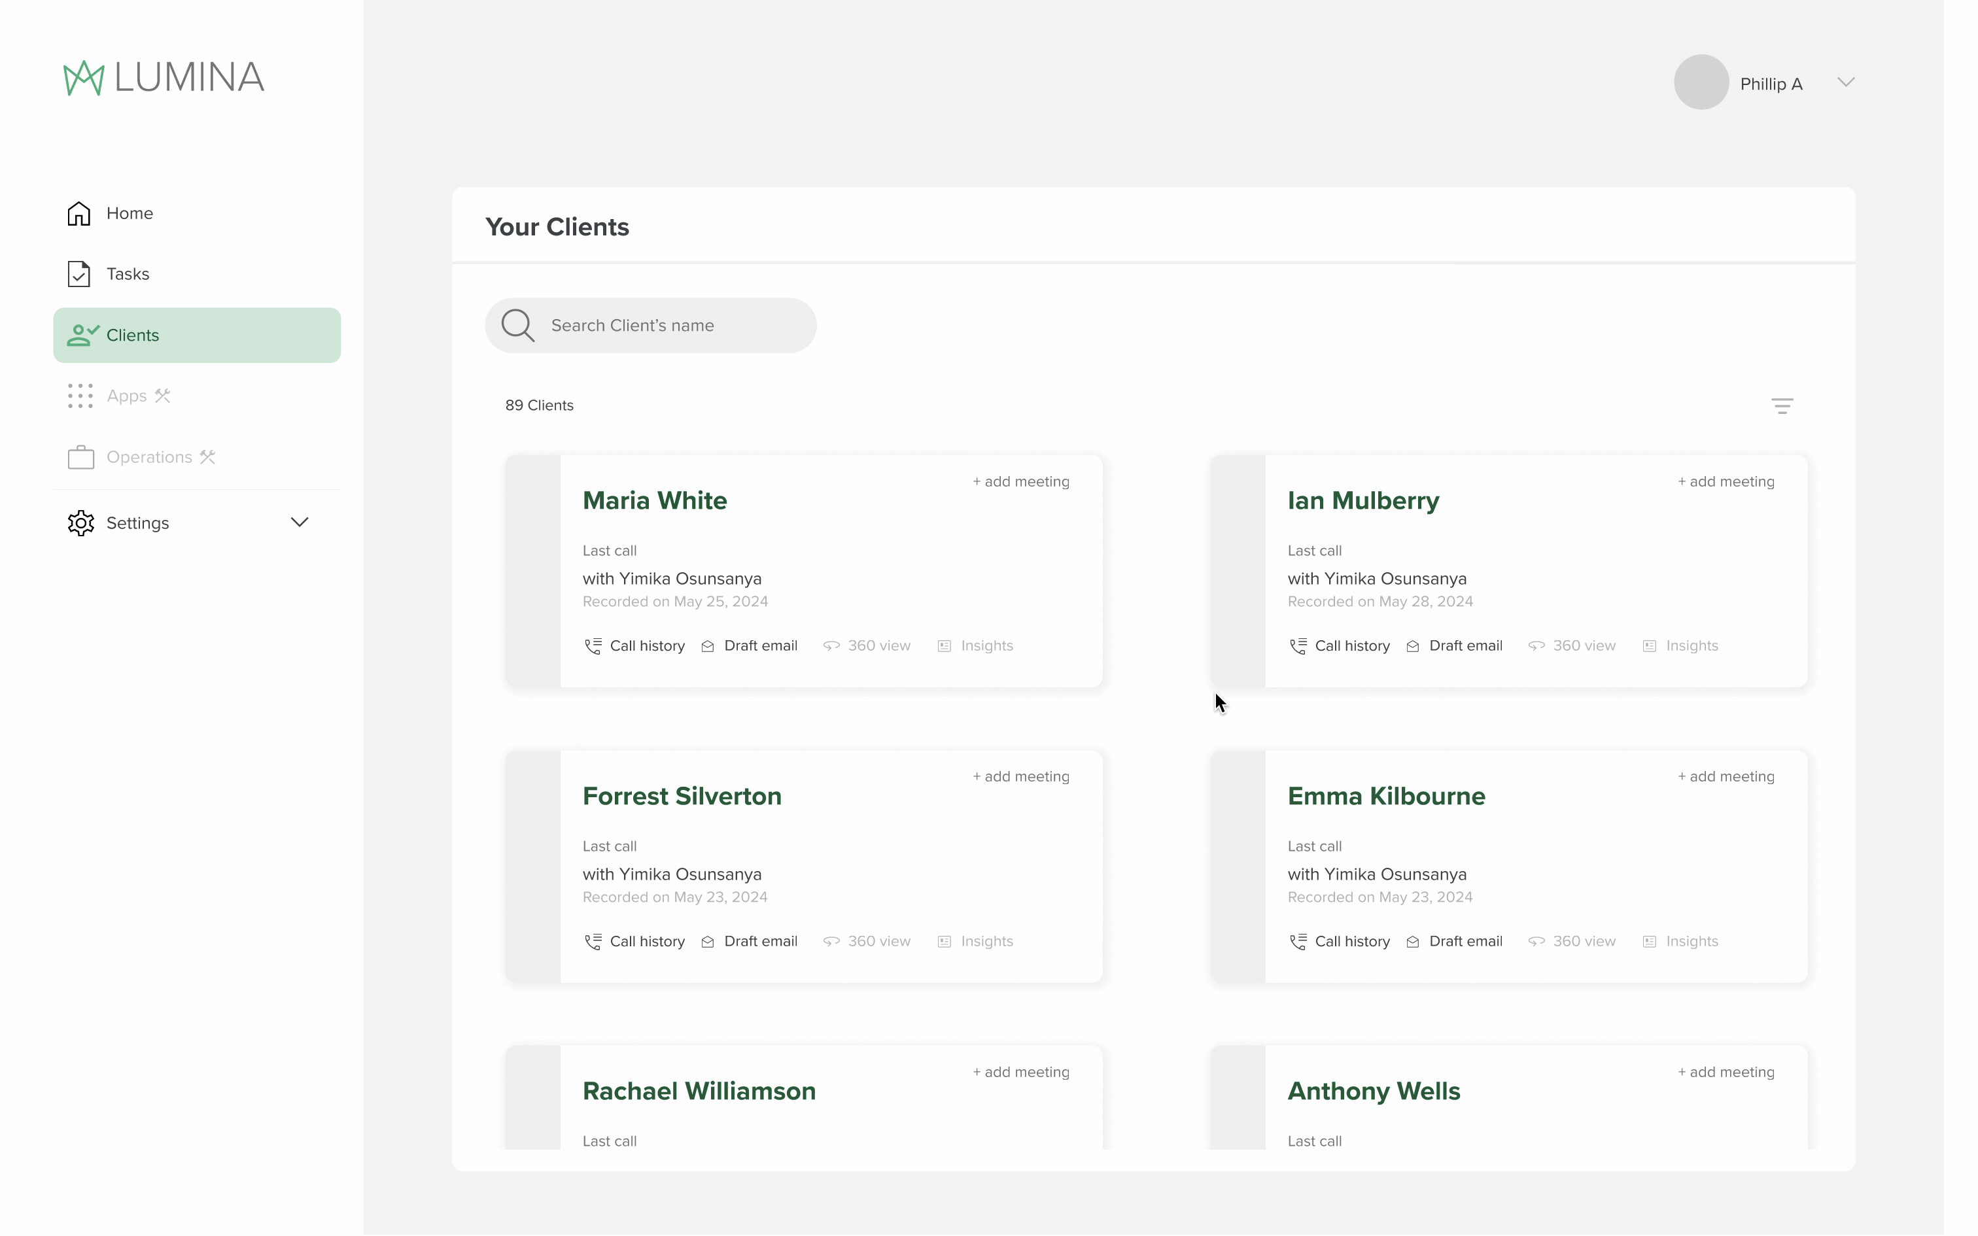Viewport: 1978px width, 1236px height.
Task: Click 360 view icon for Forrest Silverton
Action: (831, 942)
